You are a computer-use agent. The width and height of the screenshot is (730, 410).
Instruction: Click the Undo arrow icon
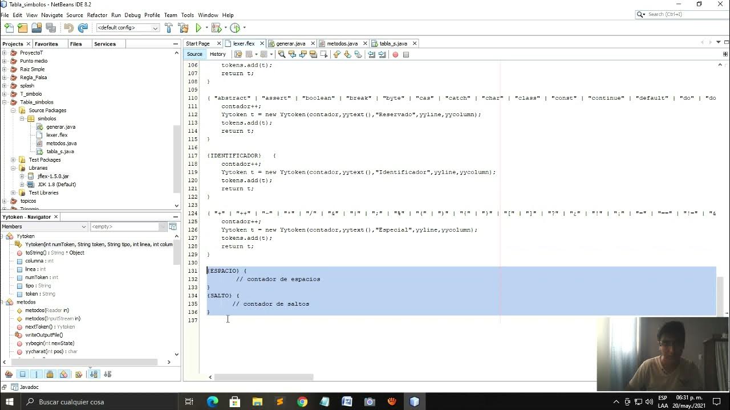[69, 27]
